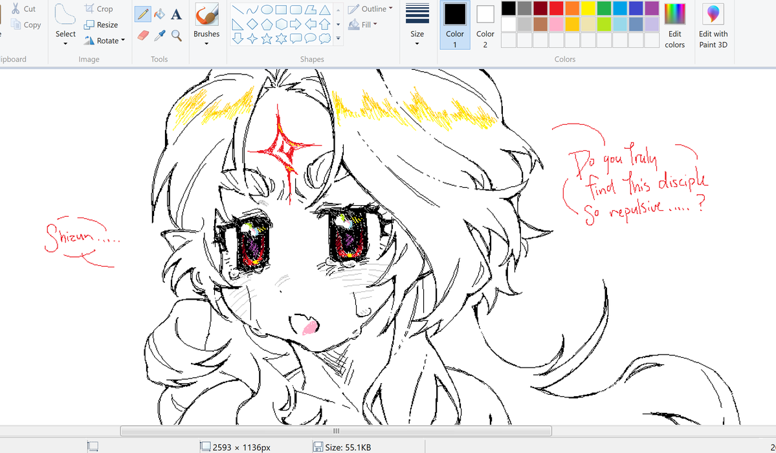Pick the Up arrow shape
Screen dimensions: 776x453
pos(325,24)
